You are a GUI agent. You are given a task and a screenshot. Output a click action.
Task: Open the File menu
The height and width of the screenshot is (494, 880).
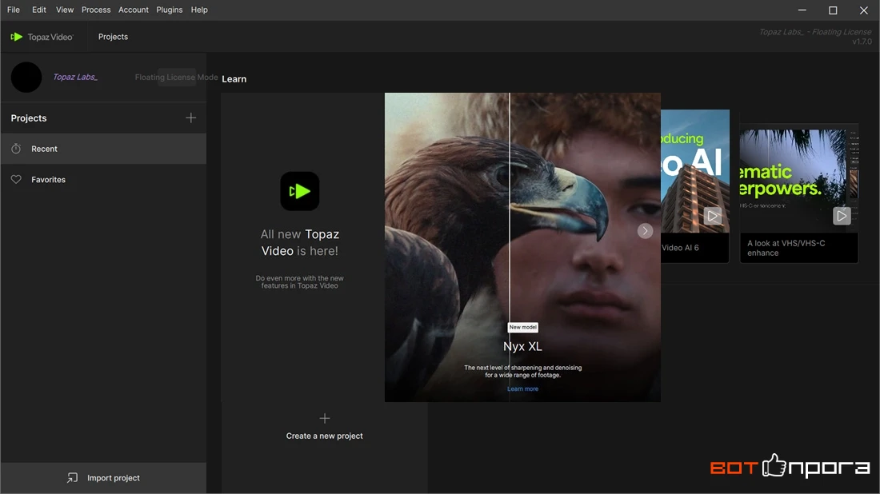pyautogui.click(x=14, y=10)
